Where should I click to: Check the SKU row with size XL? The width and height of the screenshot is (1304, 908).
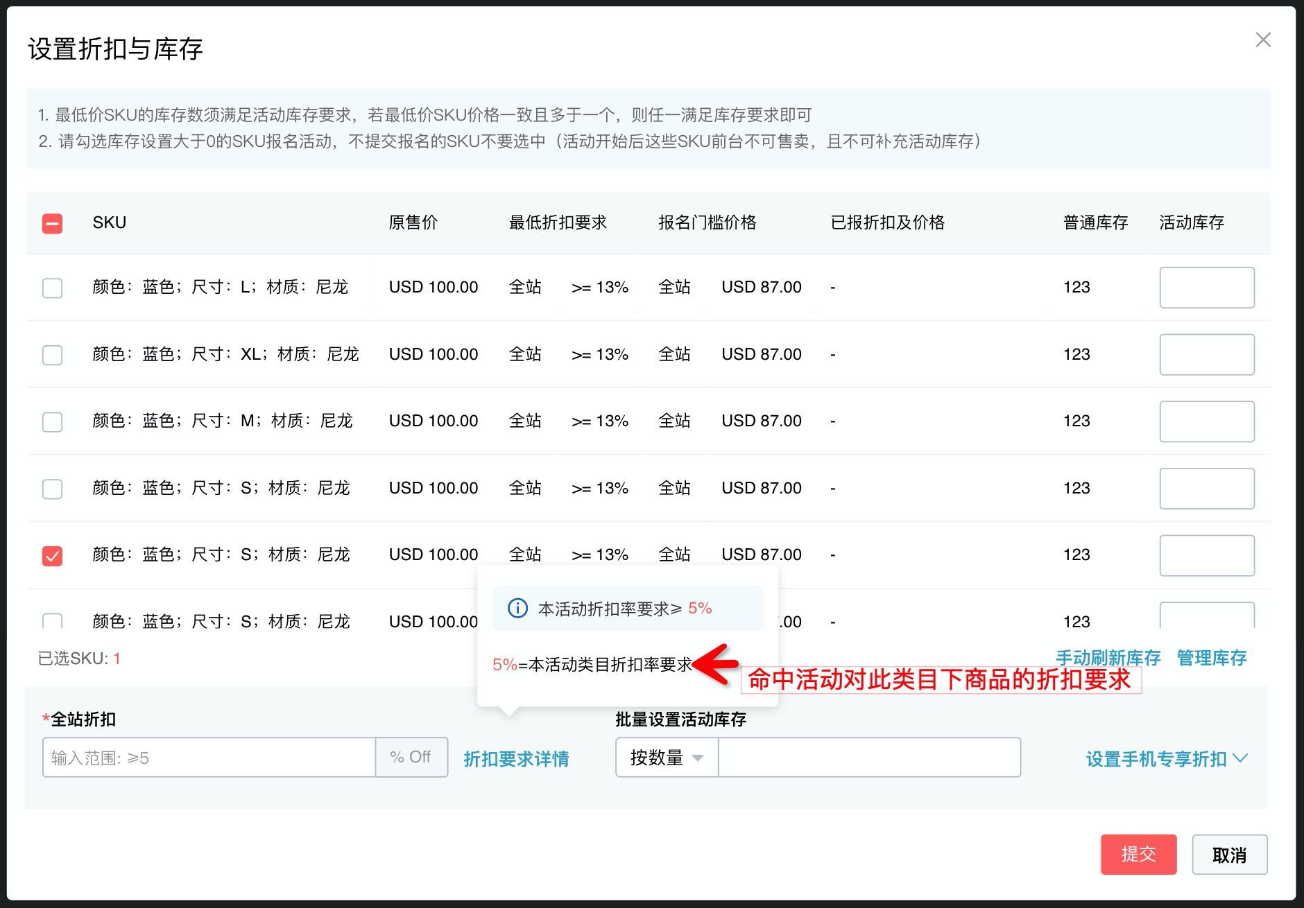pos(52,355)
